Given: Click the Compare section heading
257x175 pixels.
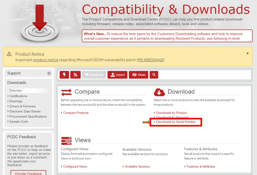Looking at the screenshot, I should (x=87, y=92).
